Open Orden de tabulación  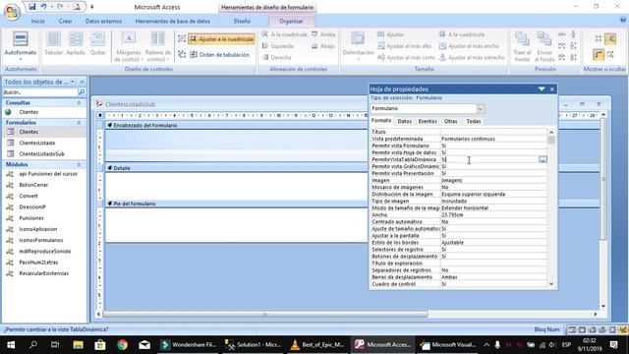tap(219, 55)
